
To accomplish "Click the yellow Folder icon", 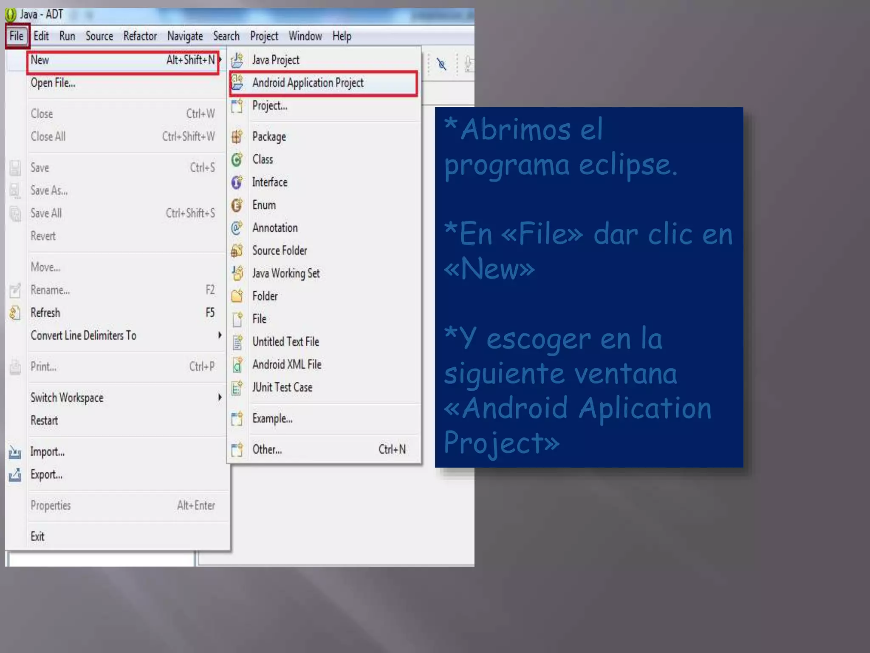I will point(237,296).
